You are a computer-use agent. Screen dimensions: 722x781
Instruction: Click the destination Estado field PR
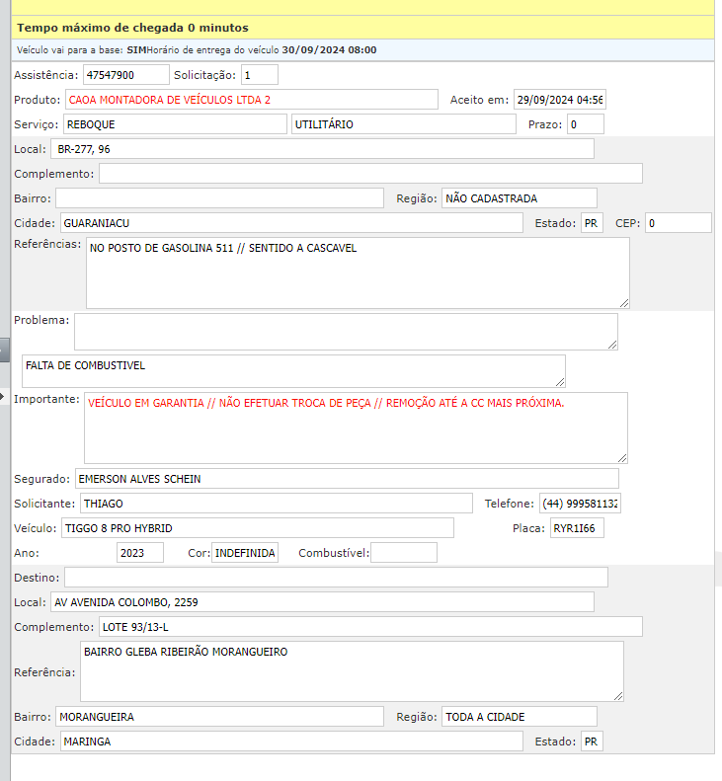[x=592, y=742]
